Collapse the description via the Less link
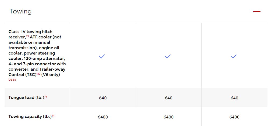The image size is (268, 126). (12, 80)
